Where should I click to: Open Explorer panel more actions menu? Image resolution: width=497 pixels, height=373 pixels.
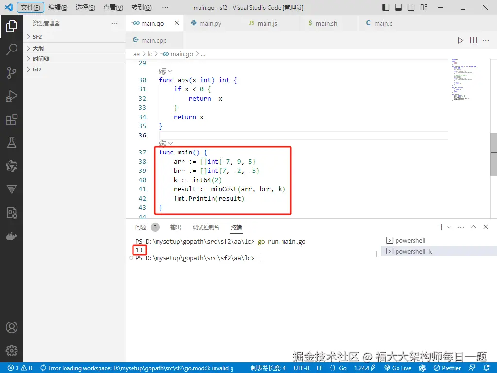115,23
